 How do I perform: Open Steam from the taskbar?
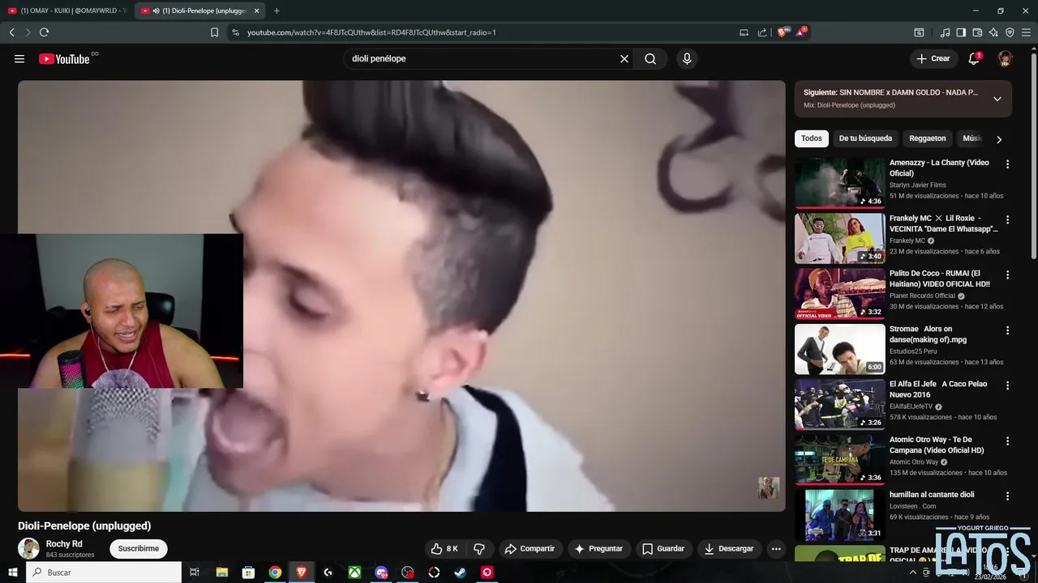(460, 572)
